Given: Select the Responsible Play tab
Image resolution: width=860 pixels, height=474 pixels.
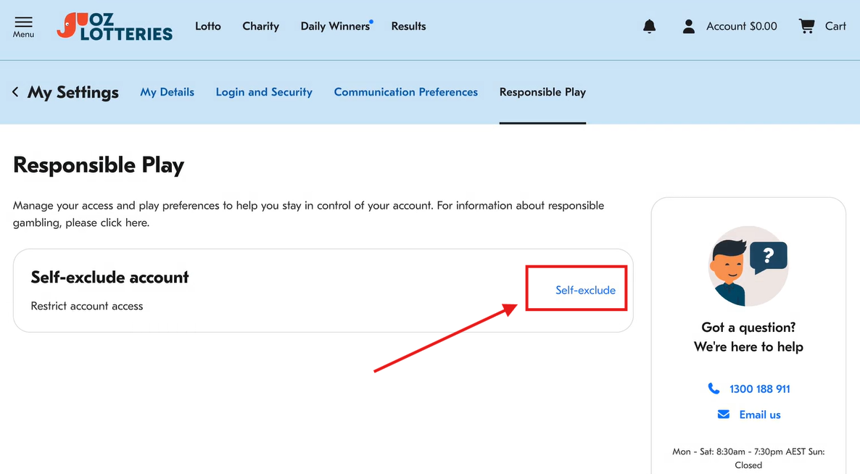Looking at the screenshot, I should (x=542, y=92).
